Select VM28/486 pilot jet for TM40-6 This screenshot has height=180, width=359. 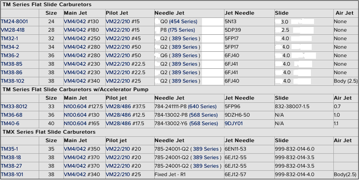pyautogui.click(x=118, y=124)
